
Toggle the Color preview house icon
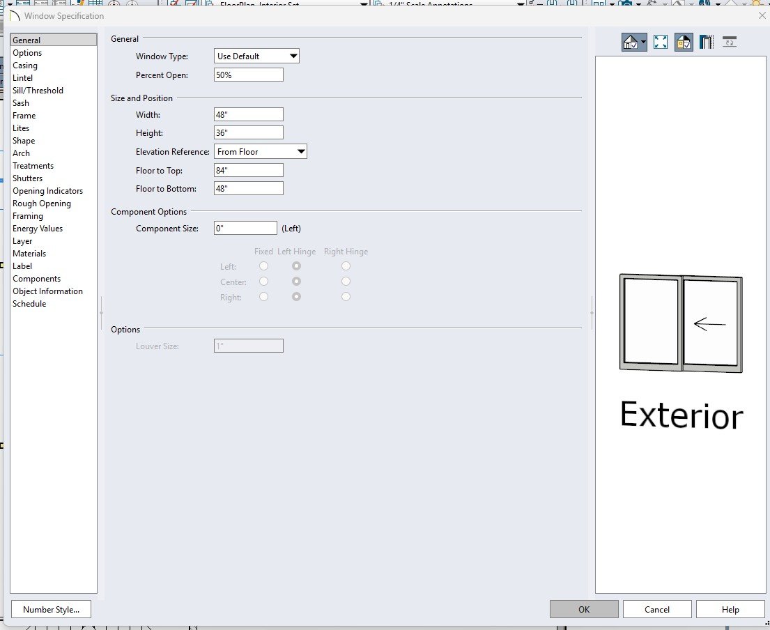tap(684, 43)
